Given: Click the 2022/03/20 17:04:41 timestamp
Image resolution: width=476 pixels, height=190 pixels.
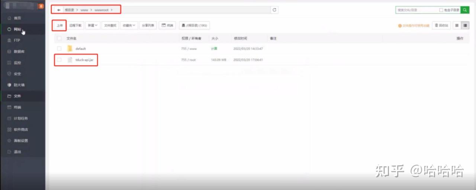Looking at the screenshot, I should [x=248, y=60].
